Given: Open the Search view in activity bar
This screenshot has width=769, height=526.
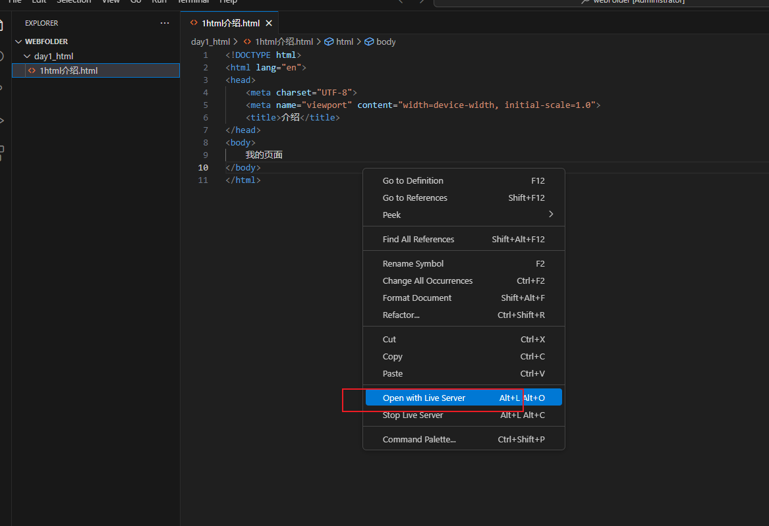Looking at the screenshot, I should pyautogui.click(x=2, y=57).
